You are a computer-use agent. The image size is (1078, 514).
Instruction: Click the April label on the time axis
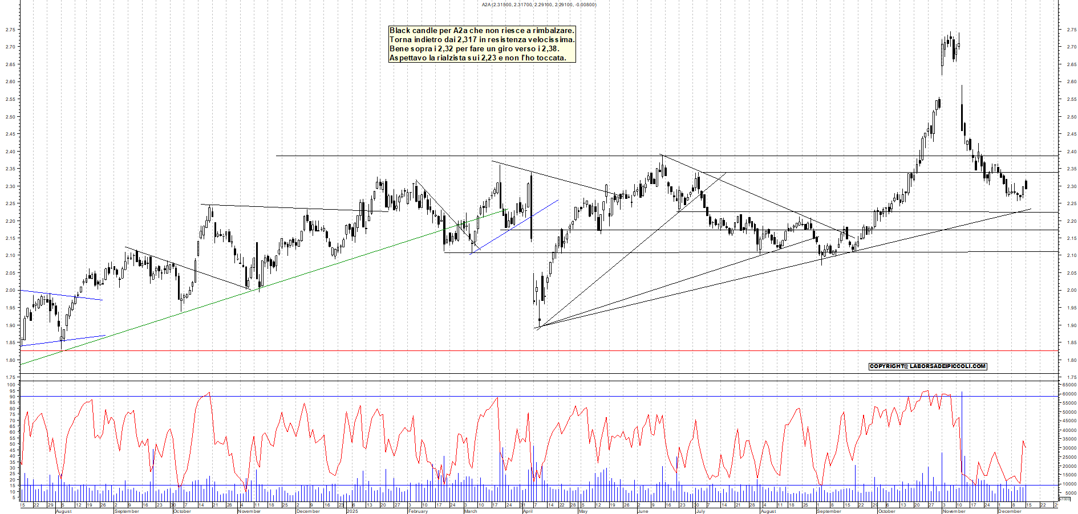pyautogui.click(x=528, y=511)
